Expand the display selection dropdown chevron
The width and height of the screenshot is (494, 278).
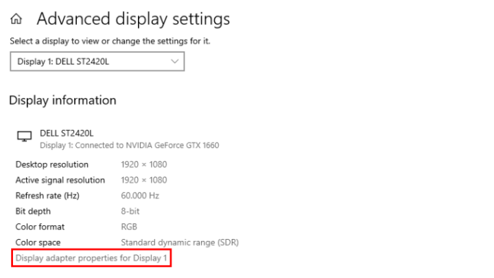[x=174, y=62]
